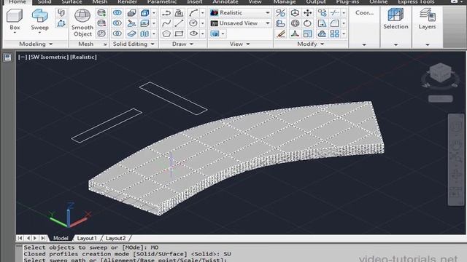Open the Selection panel button
This screenshot has height=262, width=467.
point(395,19)
